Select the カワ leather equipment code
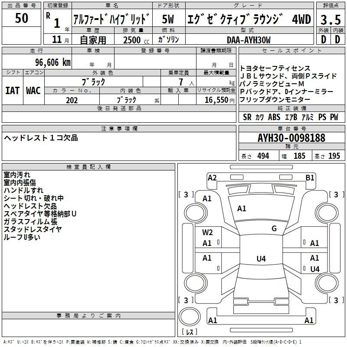The height and width of the screenshot is (347, 347). (259, 117)
